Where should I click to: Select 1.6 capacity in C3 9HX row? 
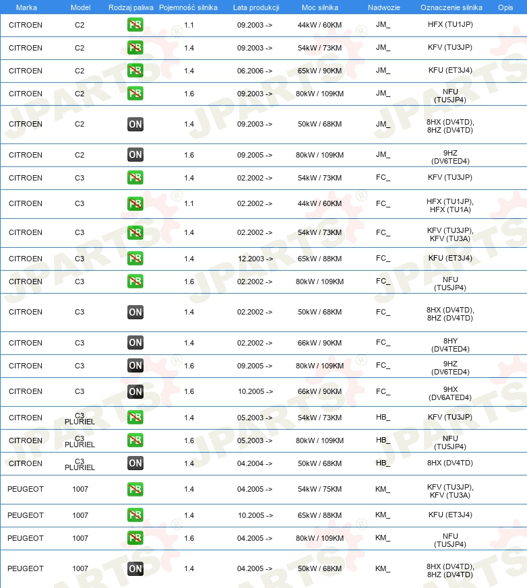pos(189,391)
